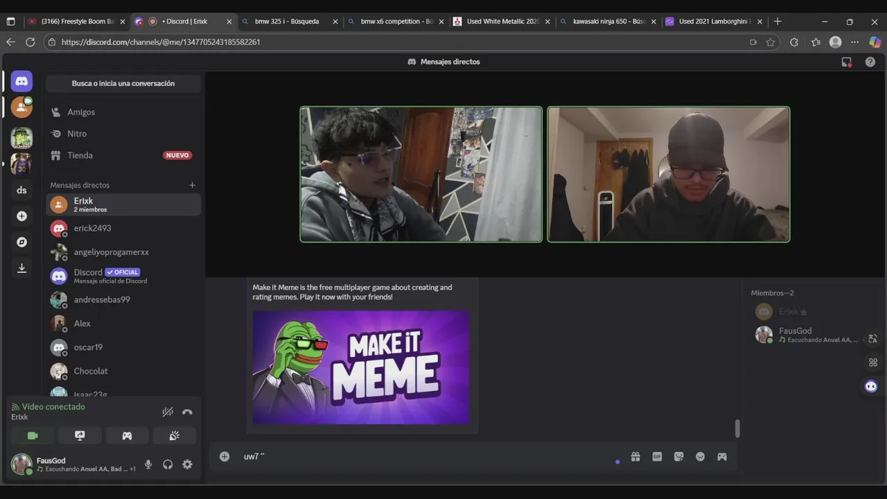Disconnect from the call
The image size is (887, 499).
point(187,412)
